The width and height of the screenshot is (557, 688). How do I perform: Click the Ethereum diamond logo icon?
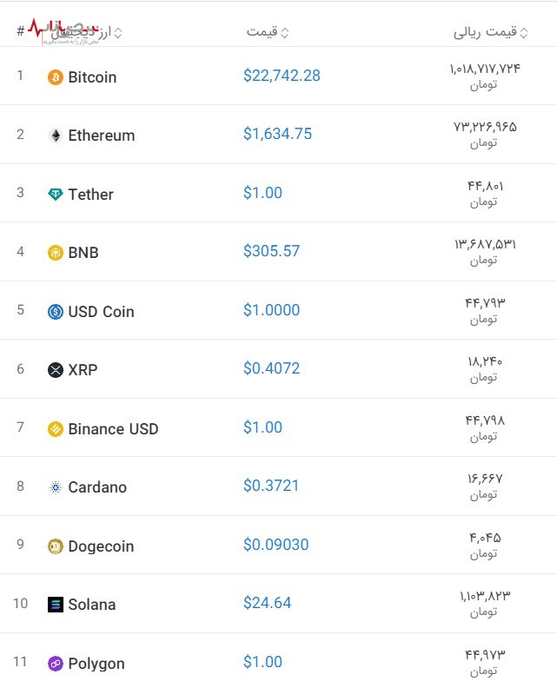pos(56,136)
